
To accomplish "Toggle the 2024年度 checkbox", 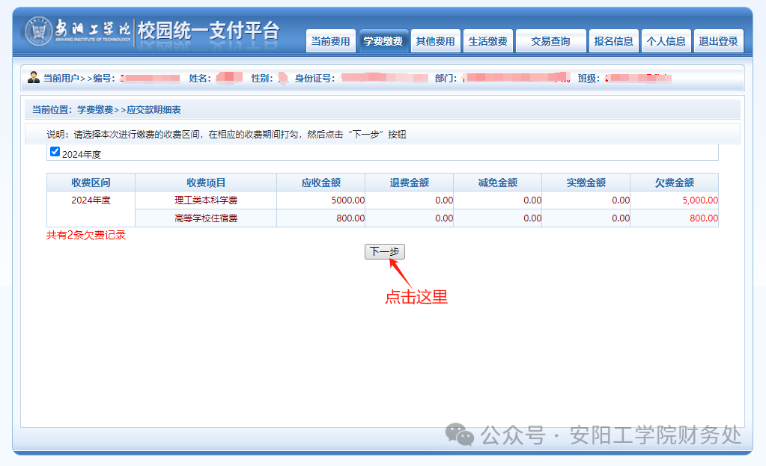I will tap(55, 152).
